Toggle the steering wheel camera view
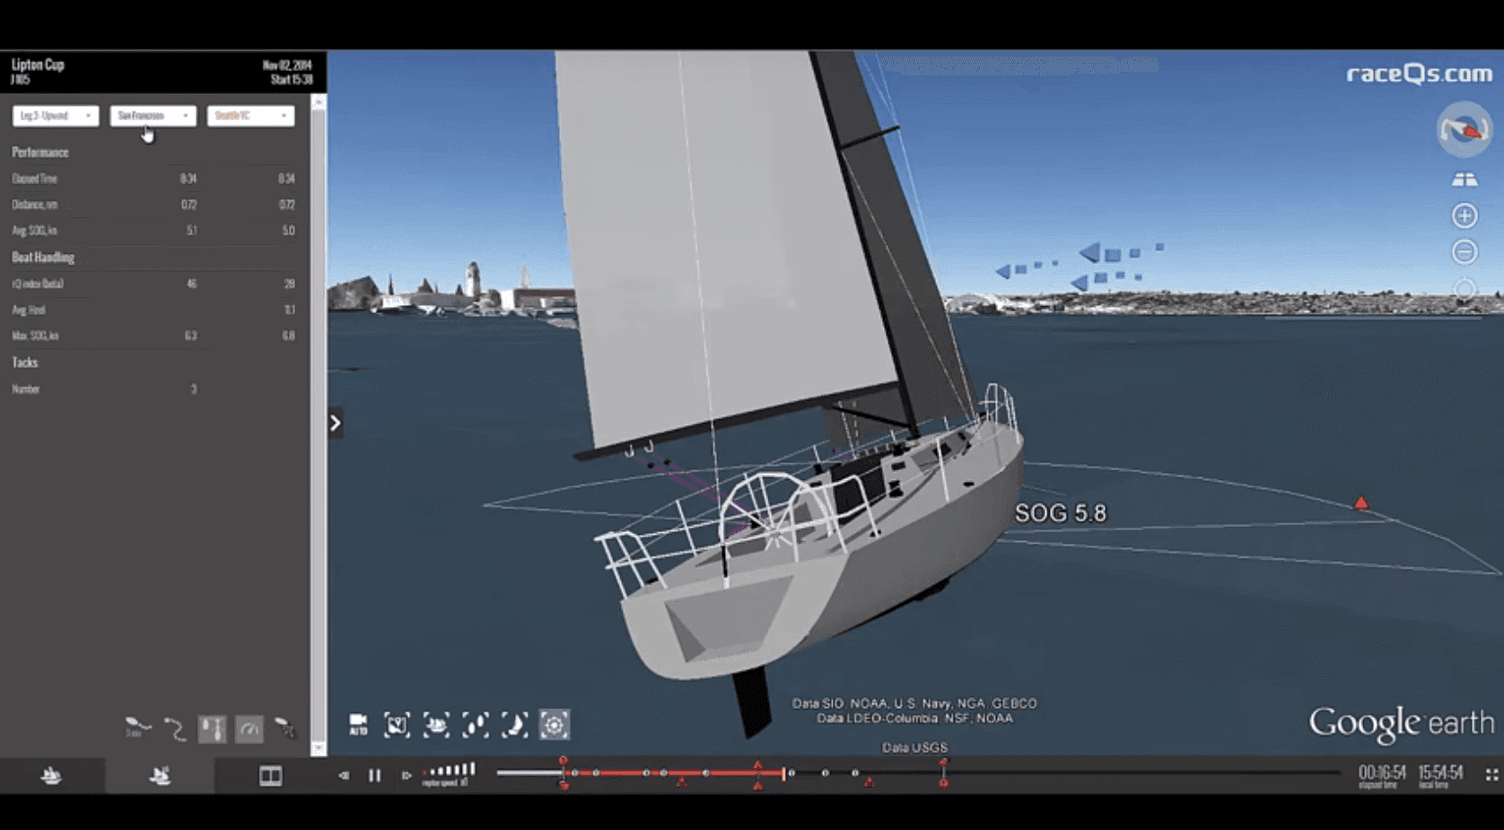Image resolution: width=1504 pixels, height=830 pixels. [x=554, y=725]
